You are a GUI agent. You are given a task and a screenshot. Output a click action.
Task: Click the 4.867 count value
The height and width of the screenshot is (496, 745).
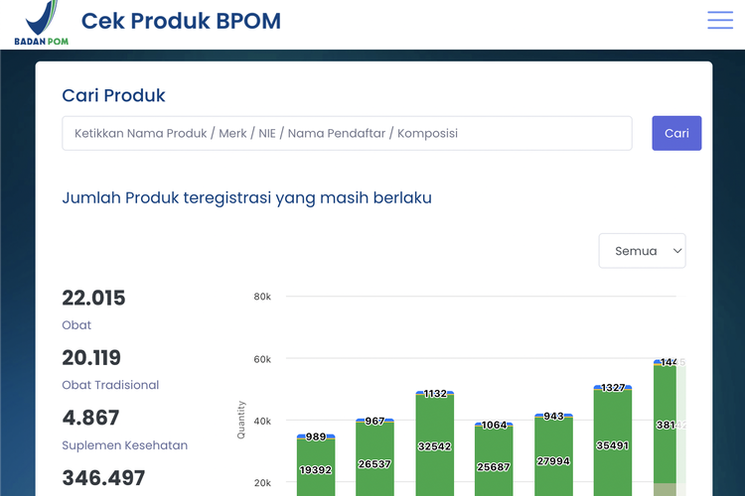coord(90,418)
